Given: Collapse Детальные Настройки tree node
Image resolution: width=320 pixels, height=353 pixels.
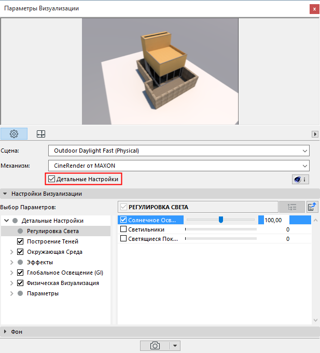Looking at the screenshot, I should pos(7,221).
